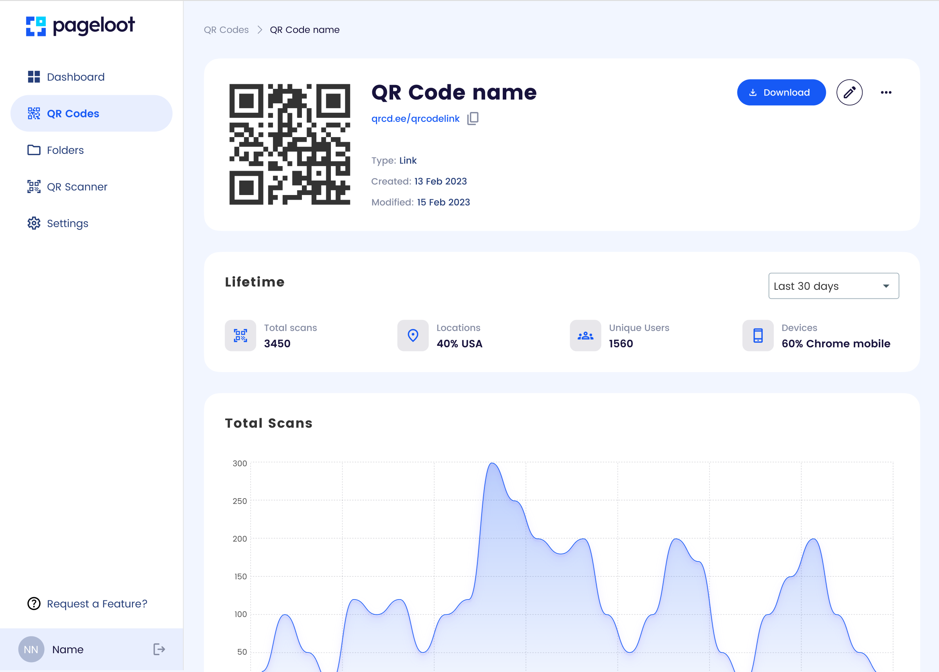Click the 3450 total scans value
The height and width of the screenshot is (672, 939).
click(277, 344)
